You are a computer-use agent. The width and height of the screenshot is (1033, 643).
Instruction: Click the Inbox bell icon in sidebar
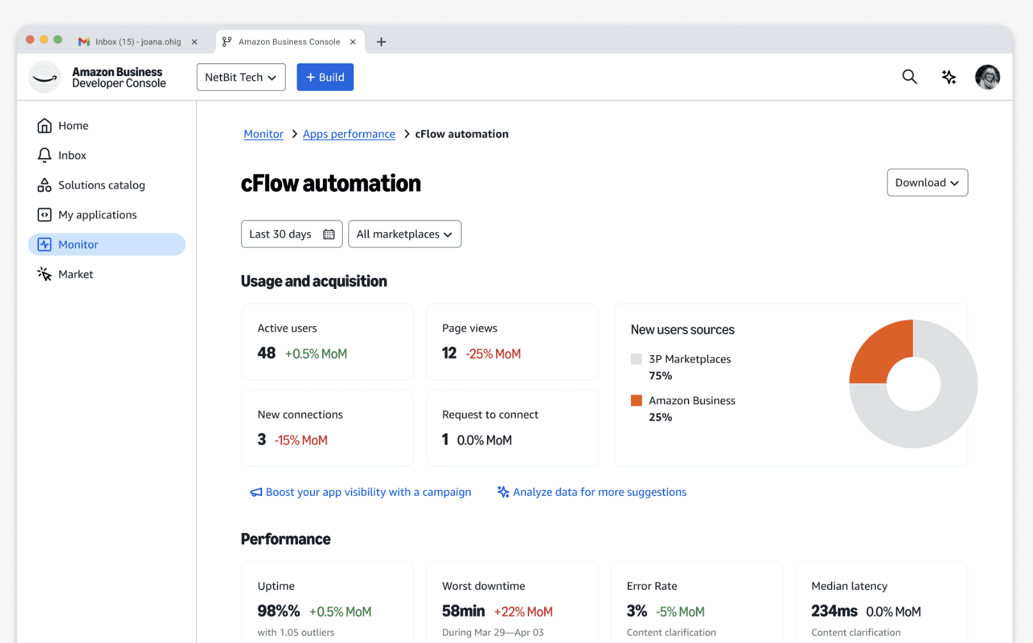pos(44,155)
